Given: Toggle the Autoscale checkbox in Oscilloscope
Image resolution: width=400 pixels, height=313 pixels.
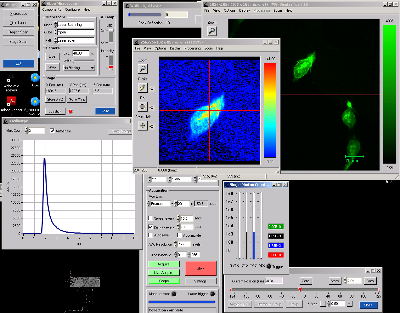Looking at the screenshot, I should pyautogui.click(x=52, y=131).
